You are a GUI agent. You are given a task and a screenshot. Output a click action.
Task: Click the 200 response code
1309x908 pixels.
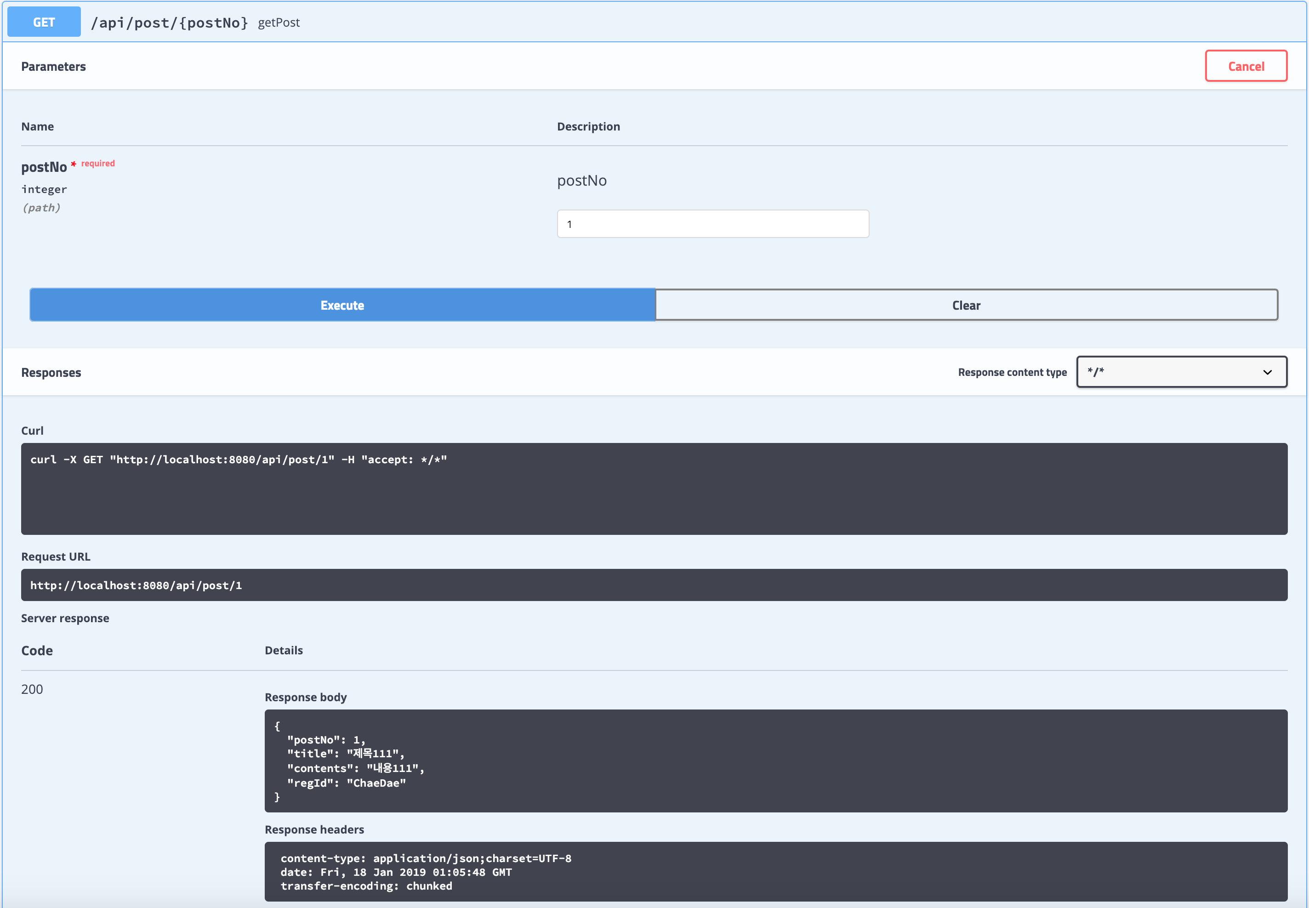tap(32, 689)
